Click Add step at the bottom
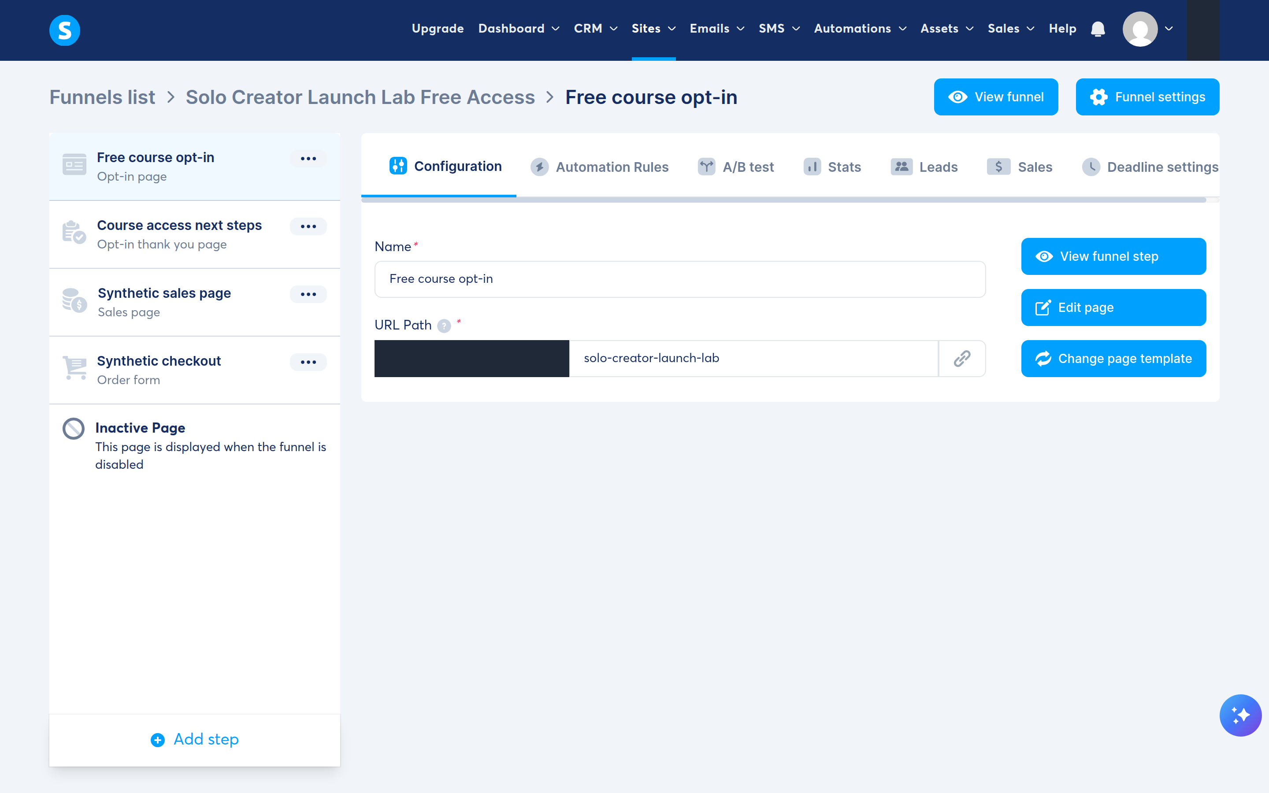 click(x=195, y=740)
